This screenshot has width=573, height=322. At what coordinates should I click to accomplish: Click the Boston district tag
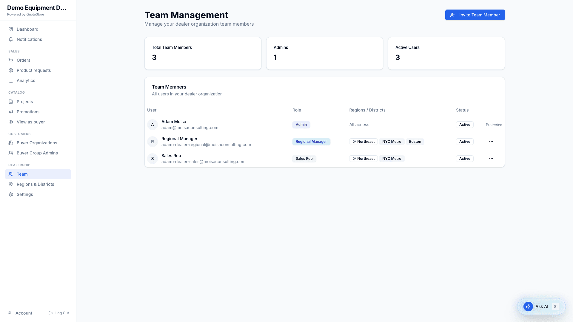[415, 142]
